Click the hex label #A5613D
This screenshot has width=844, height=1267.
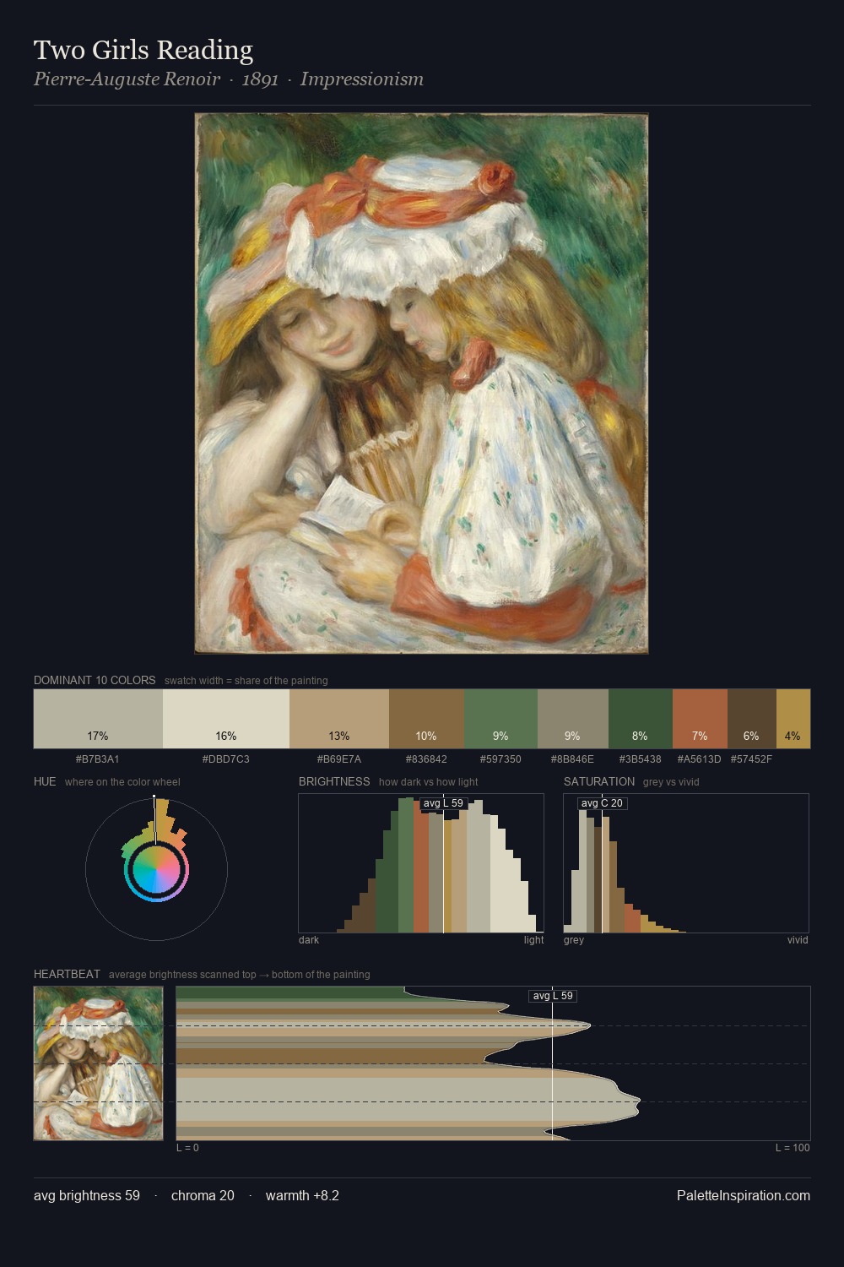(x=700, y=759)
